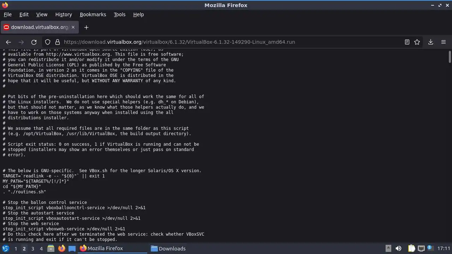The height and width of the screenshot is (254, 452).
Task: Click the 17:11 clock in the panel
Action: click(x=444, y=248)
